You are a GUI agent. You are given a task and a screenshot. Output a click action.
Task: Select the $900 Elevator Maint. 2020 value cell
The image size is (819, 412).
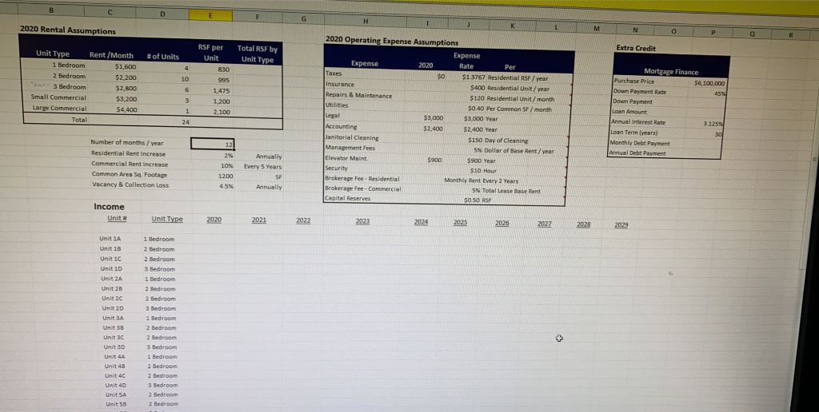pos(434,160)
